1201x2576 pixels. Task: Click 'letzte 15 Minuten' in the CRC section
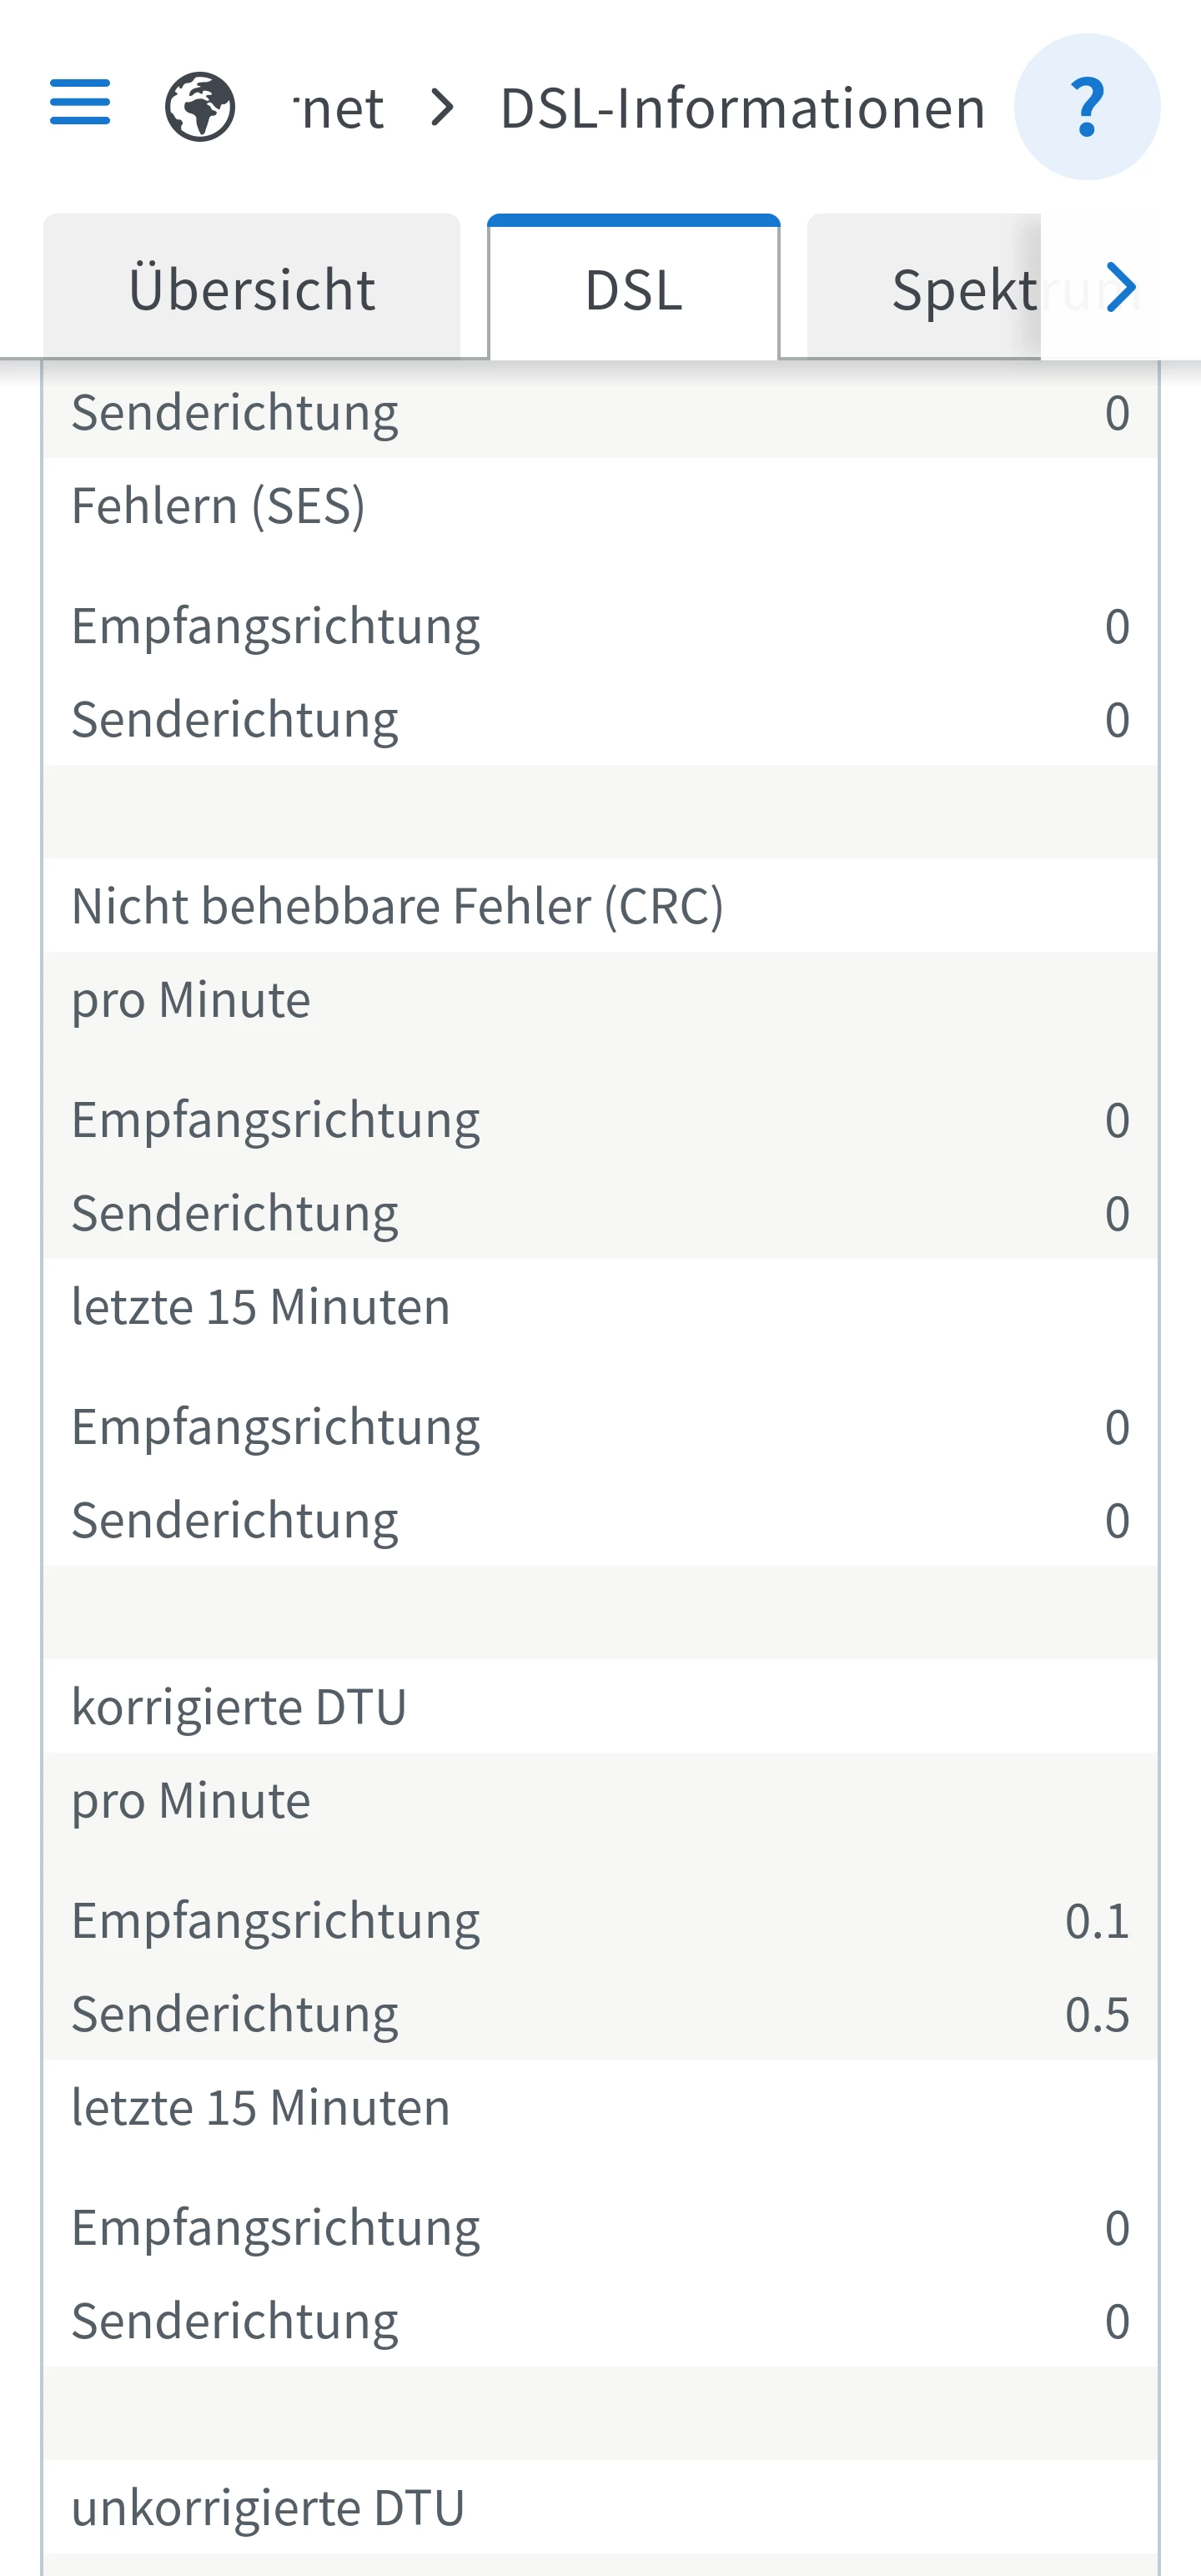coord(261,1307)
